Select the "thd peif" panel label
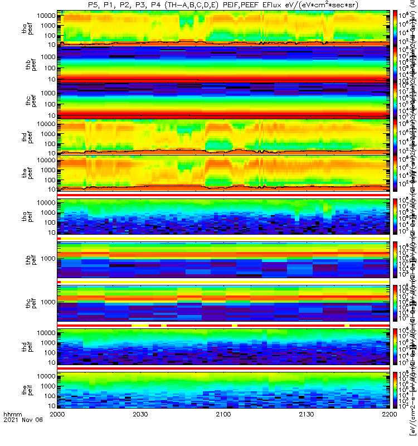The width and height of the screenshot is (418, 446). tap(27, 347)
